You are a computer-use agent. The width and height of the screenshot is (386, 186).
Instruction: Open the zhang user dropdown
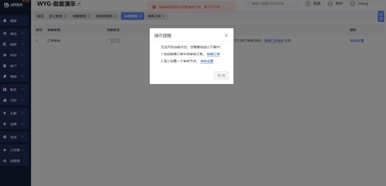tap(361, 4)
